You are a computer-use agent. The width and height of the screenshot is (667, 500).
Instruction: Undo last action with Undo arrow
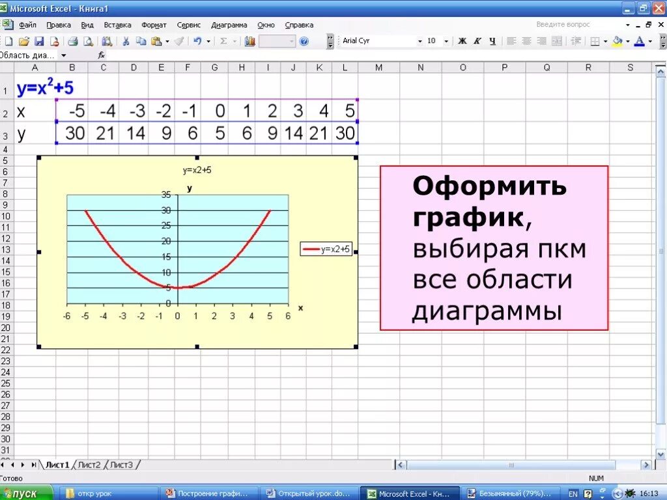(x=197, y=41)
